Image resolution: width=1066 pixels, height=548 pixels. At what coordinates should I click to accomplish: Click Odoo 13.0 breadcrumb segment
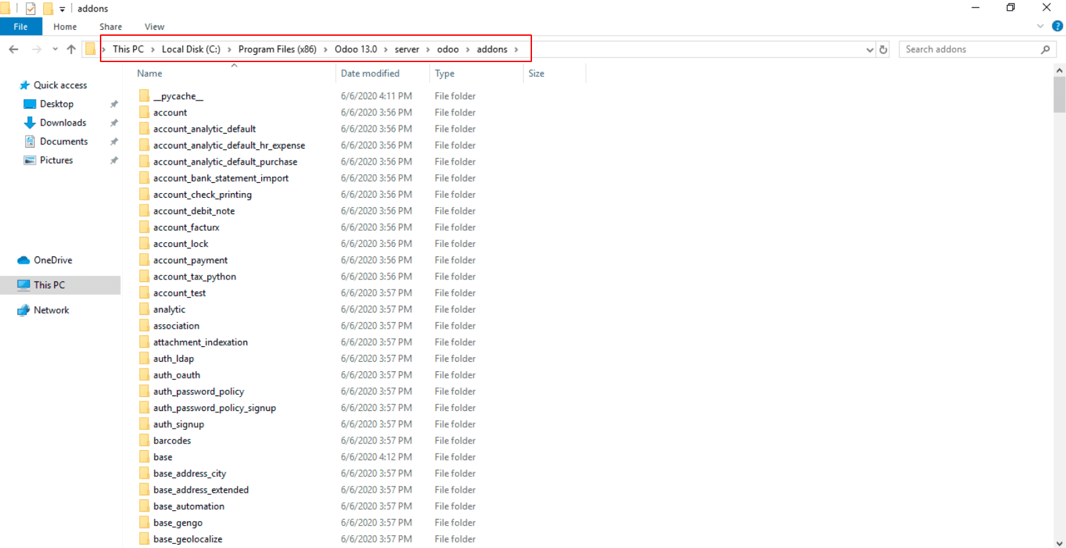click(356, 49)
